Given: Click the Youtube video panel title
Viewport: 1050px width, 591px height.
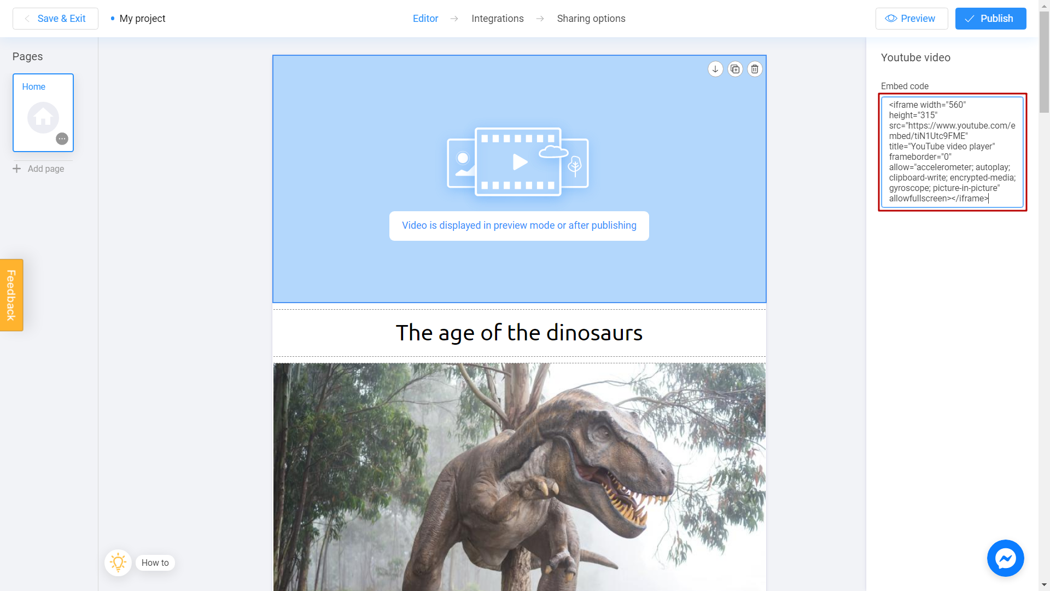Looking at the screenshot, I should [915, 57].
